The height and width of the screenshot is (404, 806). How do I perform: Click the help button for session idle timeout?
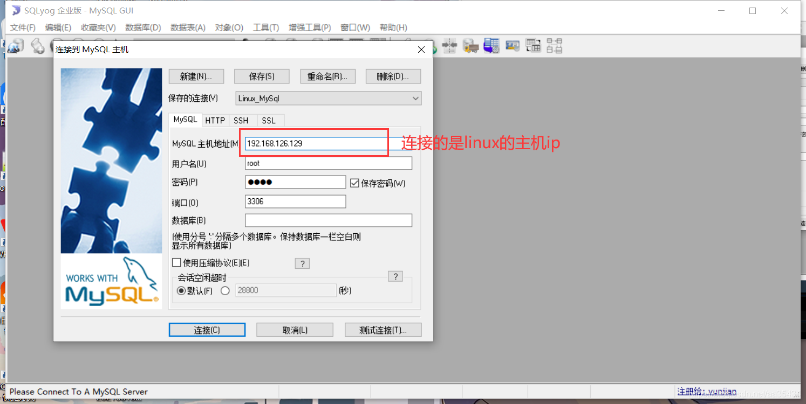click(x=395, y=276)
